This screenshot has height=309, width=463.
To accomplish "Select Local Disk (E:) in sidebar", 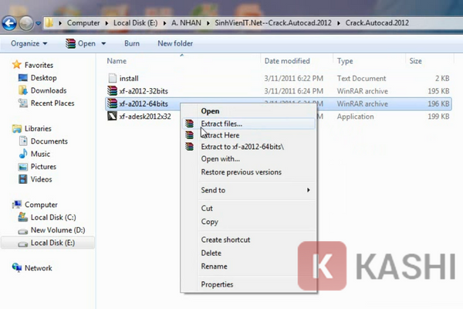I will pyautogui.click(x=48, y=243).
